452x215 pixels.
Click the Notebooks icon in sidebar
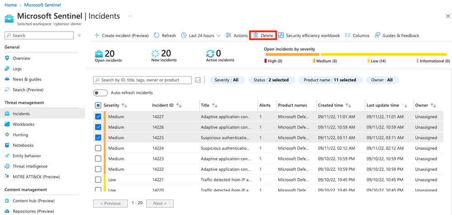click(x=7, y=145)
